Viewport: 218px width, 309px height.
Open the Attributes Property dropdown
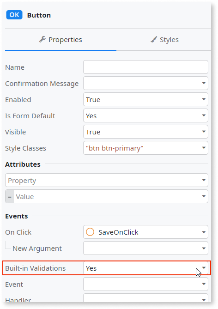point(107,180)
